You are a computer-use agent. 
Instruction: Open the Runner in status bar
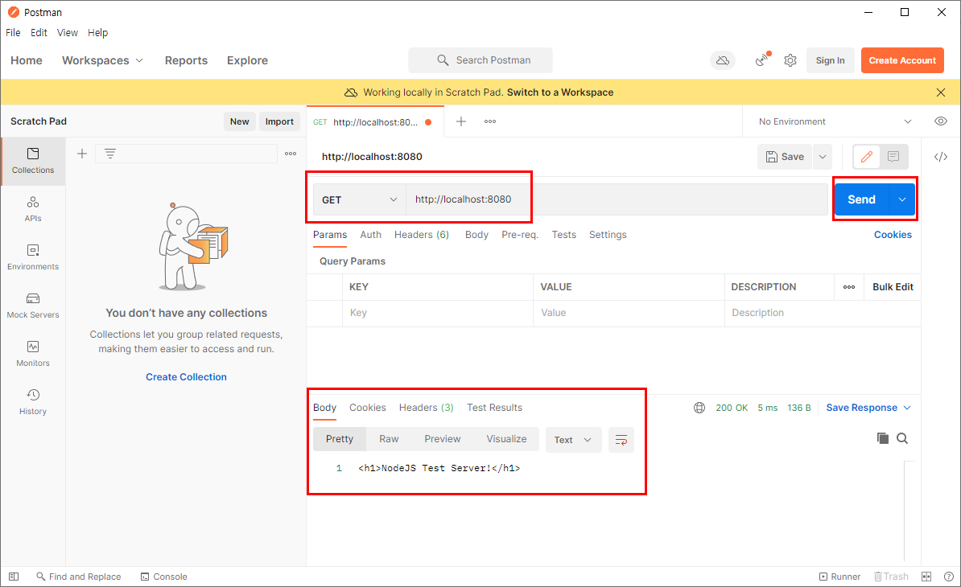[839, 577]
